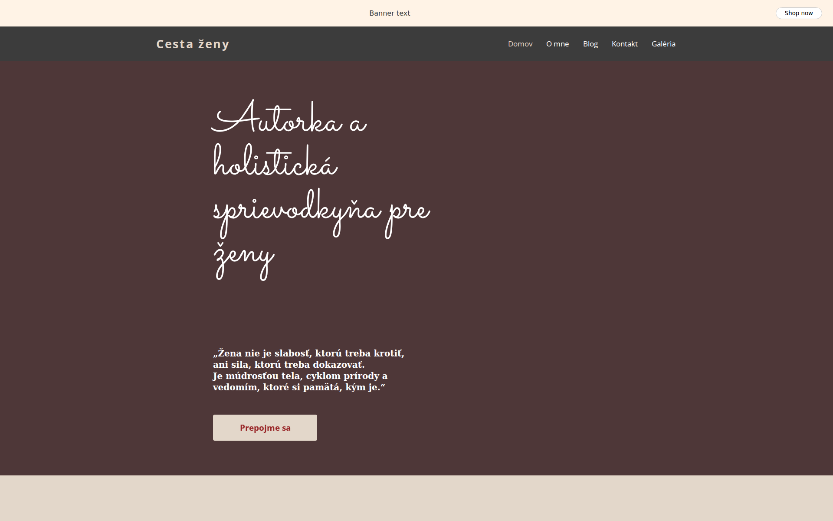Open the Galéria menu link
The image size is (833, 521).
tap(663, 44)
